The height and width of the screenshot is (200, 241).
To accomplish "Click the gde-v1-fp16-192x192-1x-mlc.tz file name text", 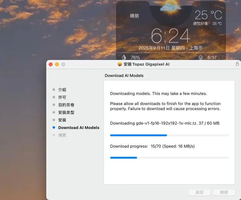I will (x=167, y=123).
